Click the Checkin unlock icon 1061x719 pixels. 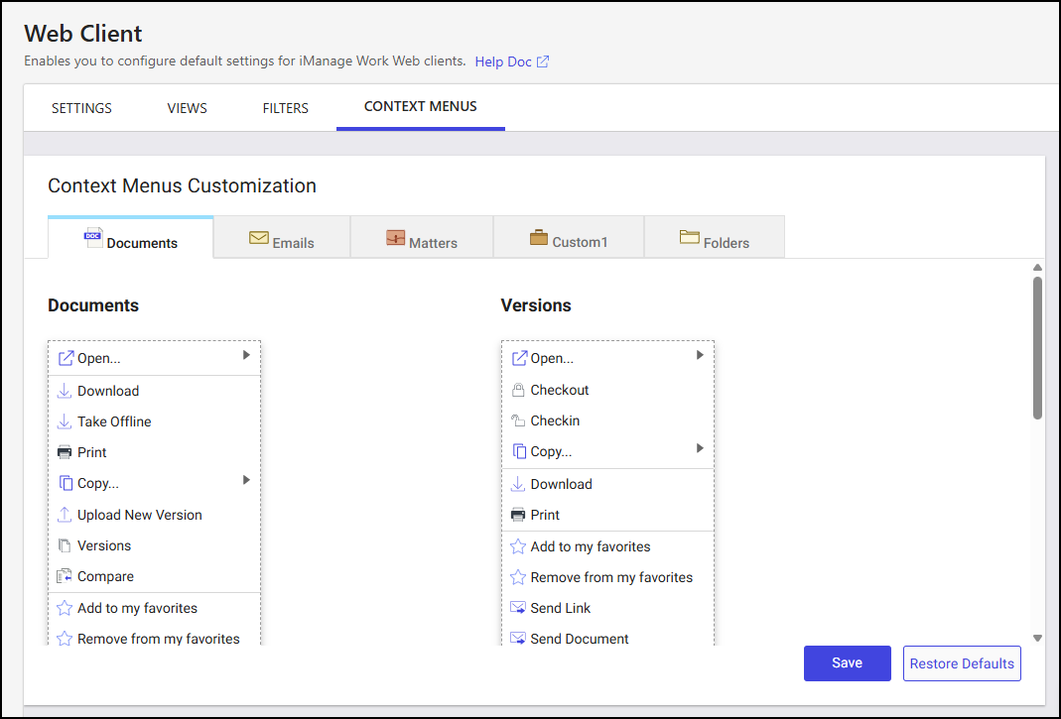[518, 420]
